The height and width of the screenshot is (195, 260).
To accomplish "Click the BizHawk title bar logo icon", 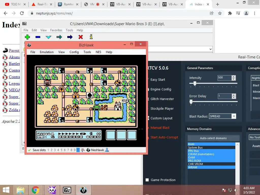I will coord(29,45).
